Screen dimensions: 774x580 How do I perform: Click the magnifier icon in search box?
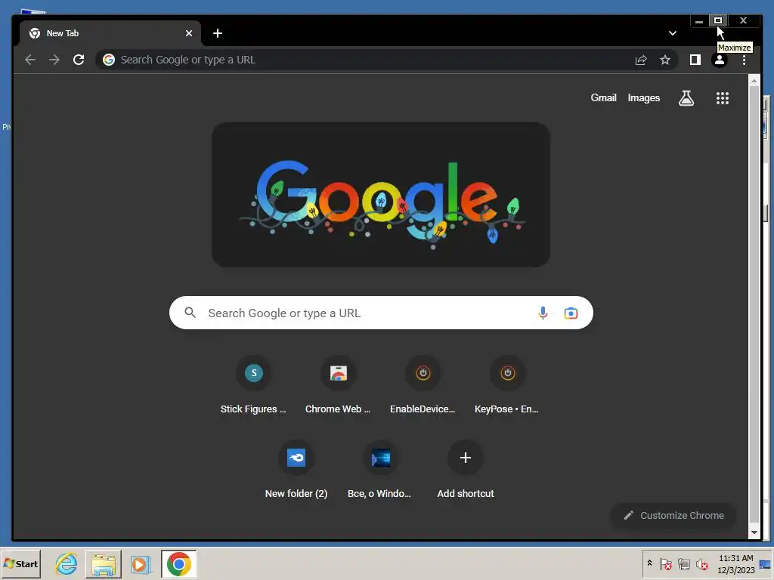pyautogui.click(x=190, y=313)
